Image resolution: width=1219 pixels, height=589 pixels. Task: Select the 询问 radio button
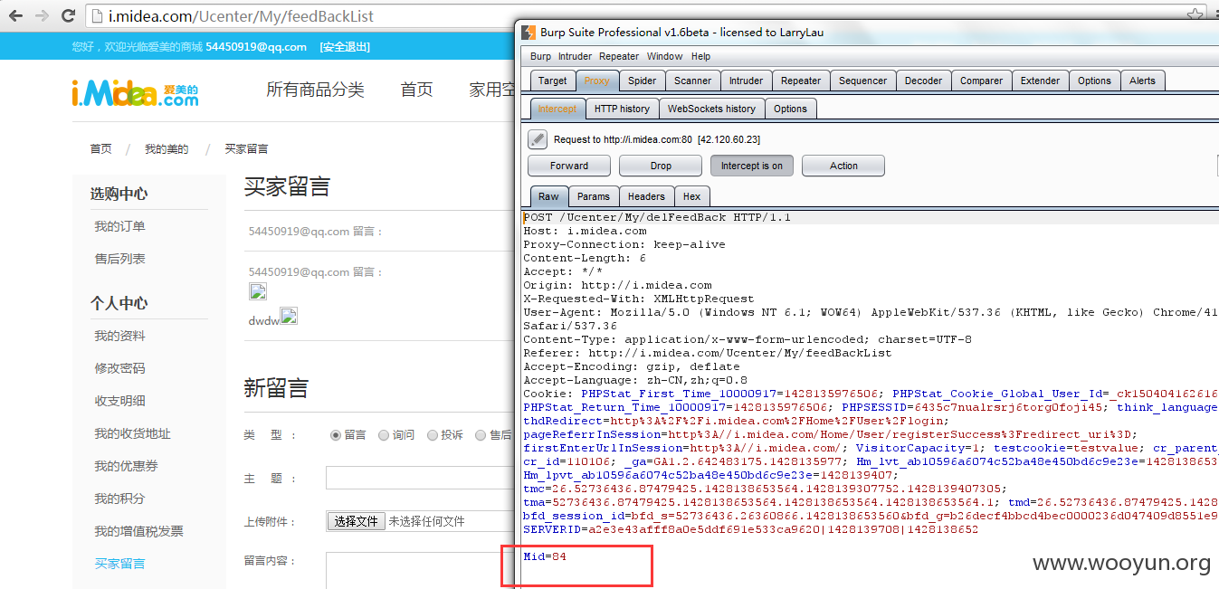384,435
